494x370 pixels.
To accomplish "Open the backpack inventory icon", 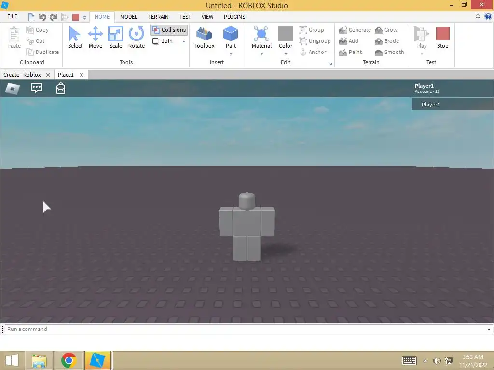I will pyautogui.click(x=60, y=89).
